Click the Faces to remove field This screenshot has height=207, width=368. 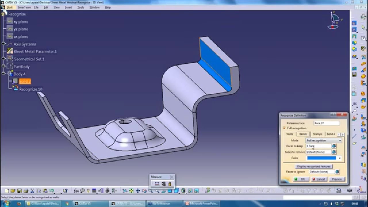(x=319, y=152)
